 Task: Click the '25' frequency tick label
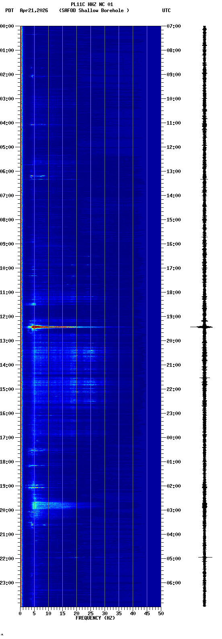pos(90,614)
